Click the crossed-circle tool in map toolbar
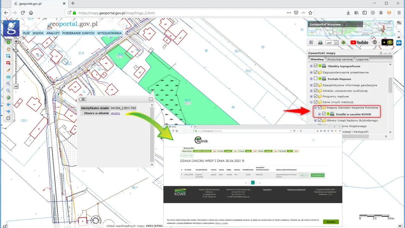405x228 pixels. pos(9,118)
